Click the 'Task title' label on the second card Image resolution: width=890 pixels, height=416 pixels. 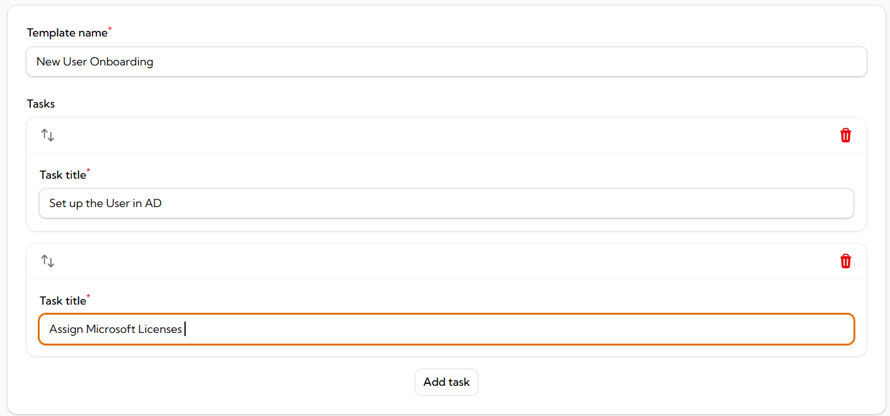[64, 300]
